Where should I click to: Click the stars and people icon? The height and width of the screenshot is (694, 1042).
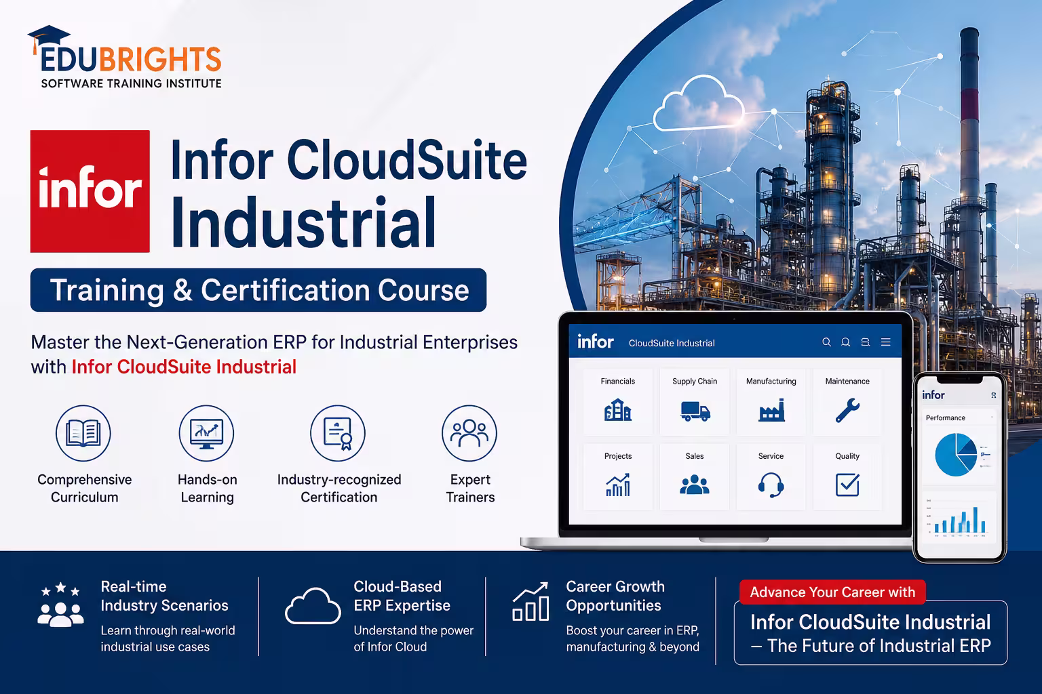(x=60, y=604)
